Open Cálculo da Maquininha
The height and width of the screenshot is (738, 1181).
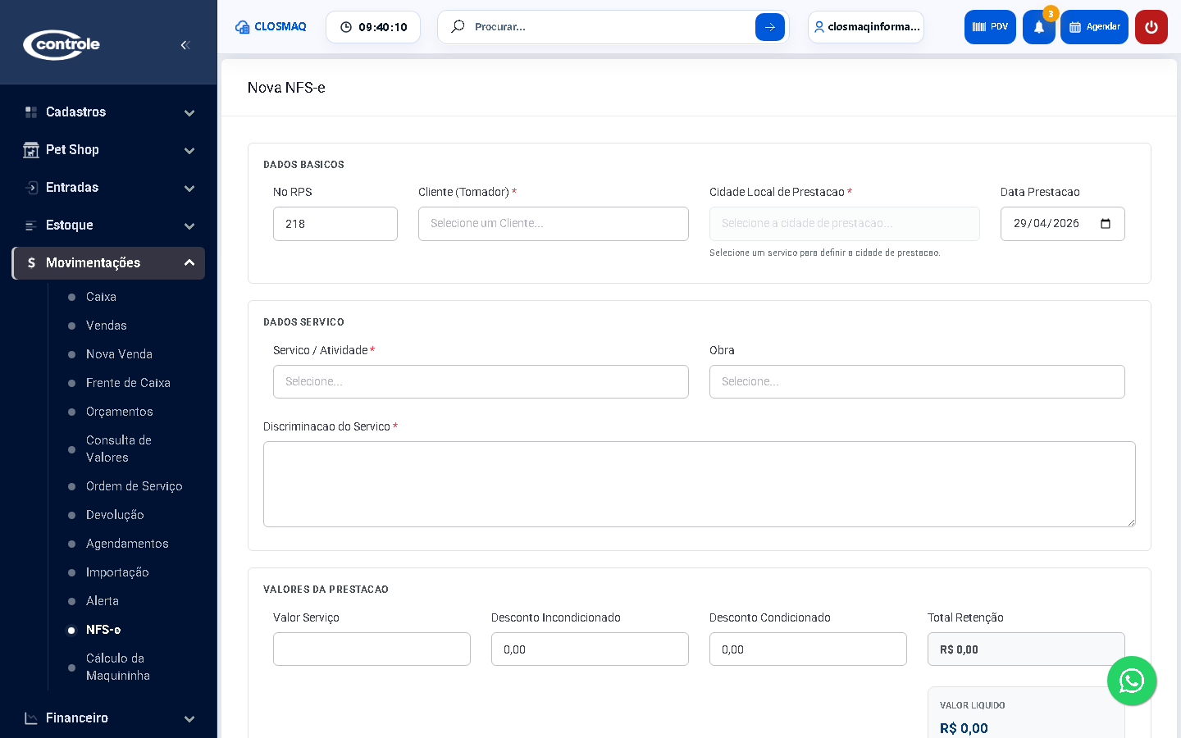(118, 667)
